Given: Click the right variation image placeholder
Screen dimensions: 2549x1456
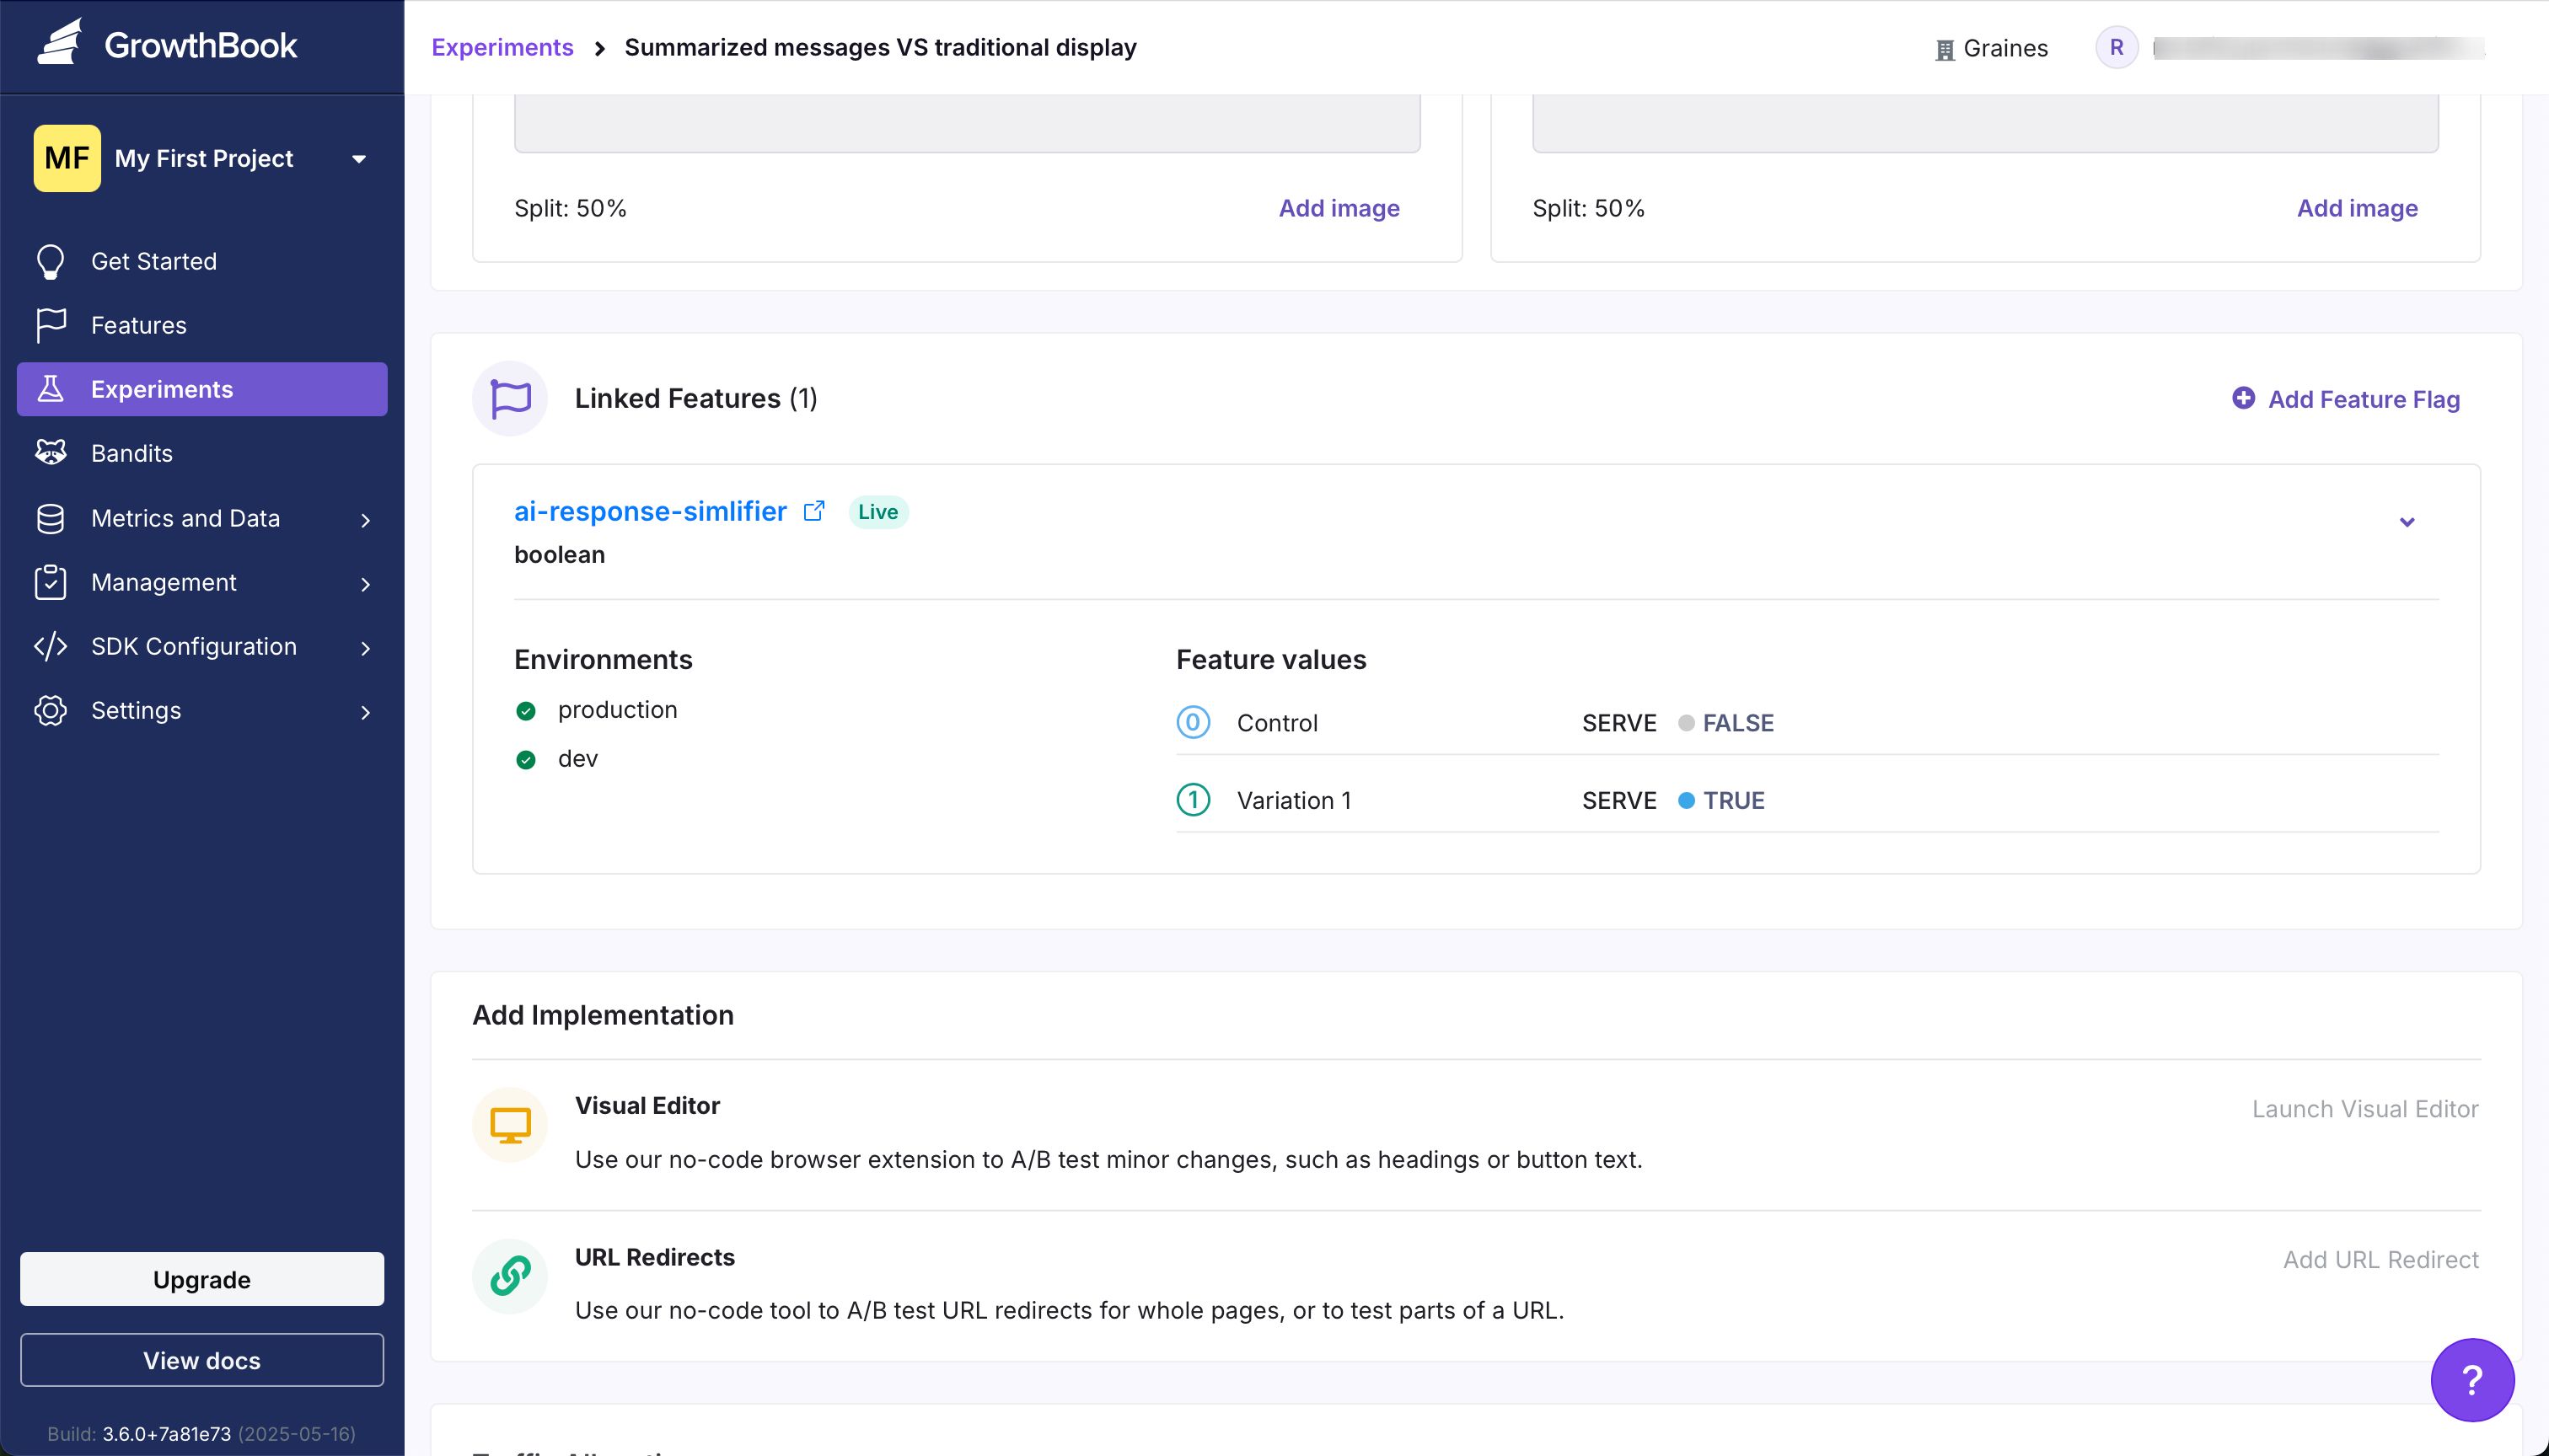Looking at the screenshot, I should click(x=1986, y=124).
